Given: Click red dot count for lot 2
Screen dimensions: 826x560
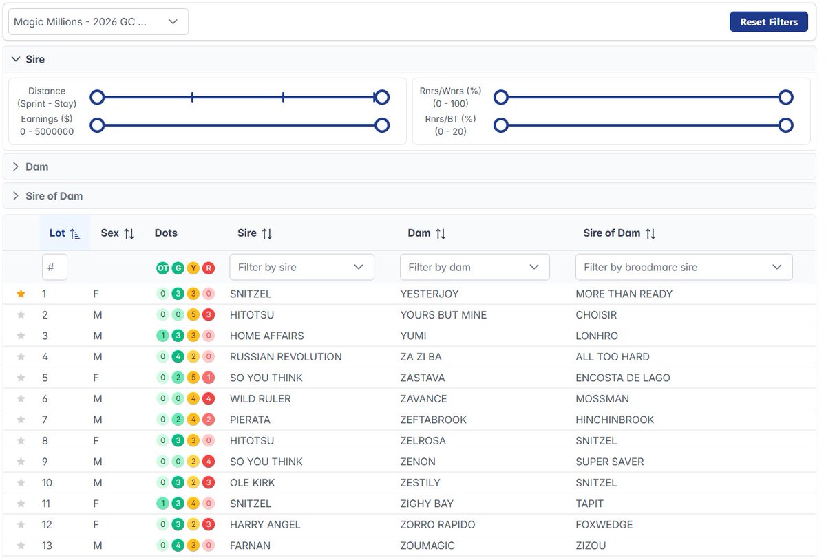Looking at the screenshot, I should [209, 315].
